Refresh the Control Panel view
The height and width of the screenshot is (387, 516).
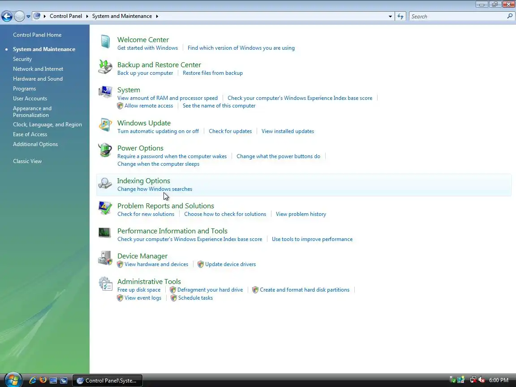point(400,16)
